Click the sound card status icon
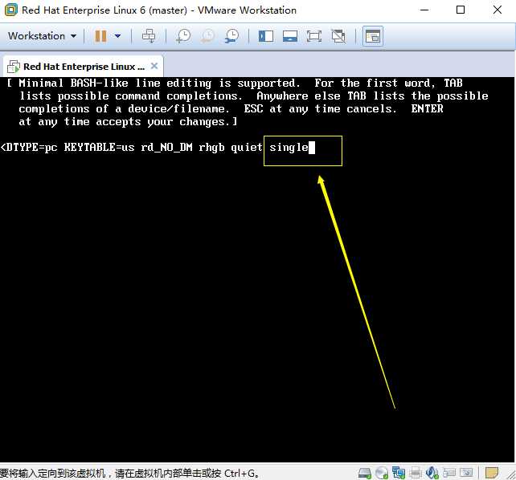 pos(432,473)
